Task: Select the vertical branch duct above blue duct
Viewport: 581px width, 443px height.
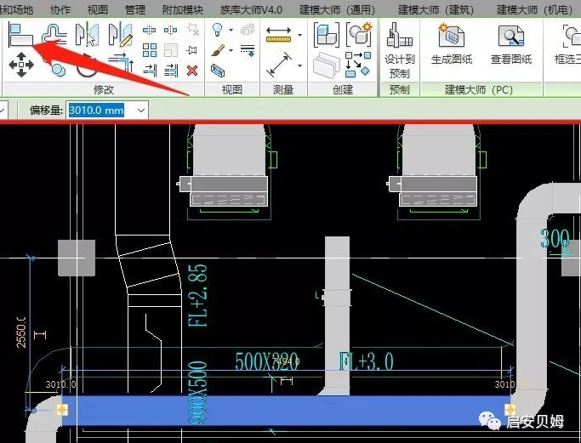Action: [337, 315]
